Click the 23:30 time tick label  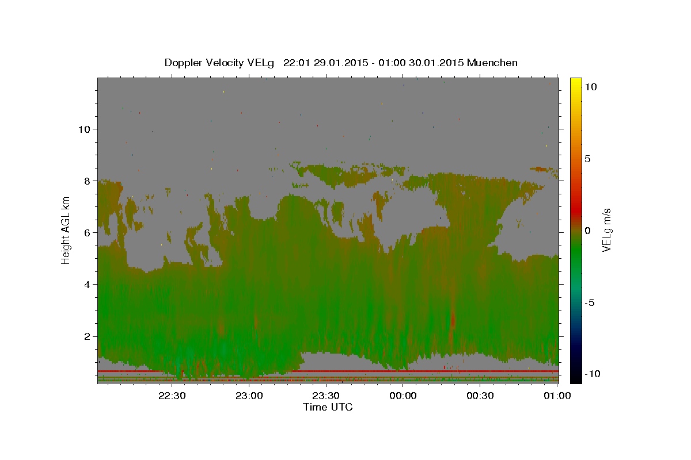click(326, 396)
